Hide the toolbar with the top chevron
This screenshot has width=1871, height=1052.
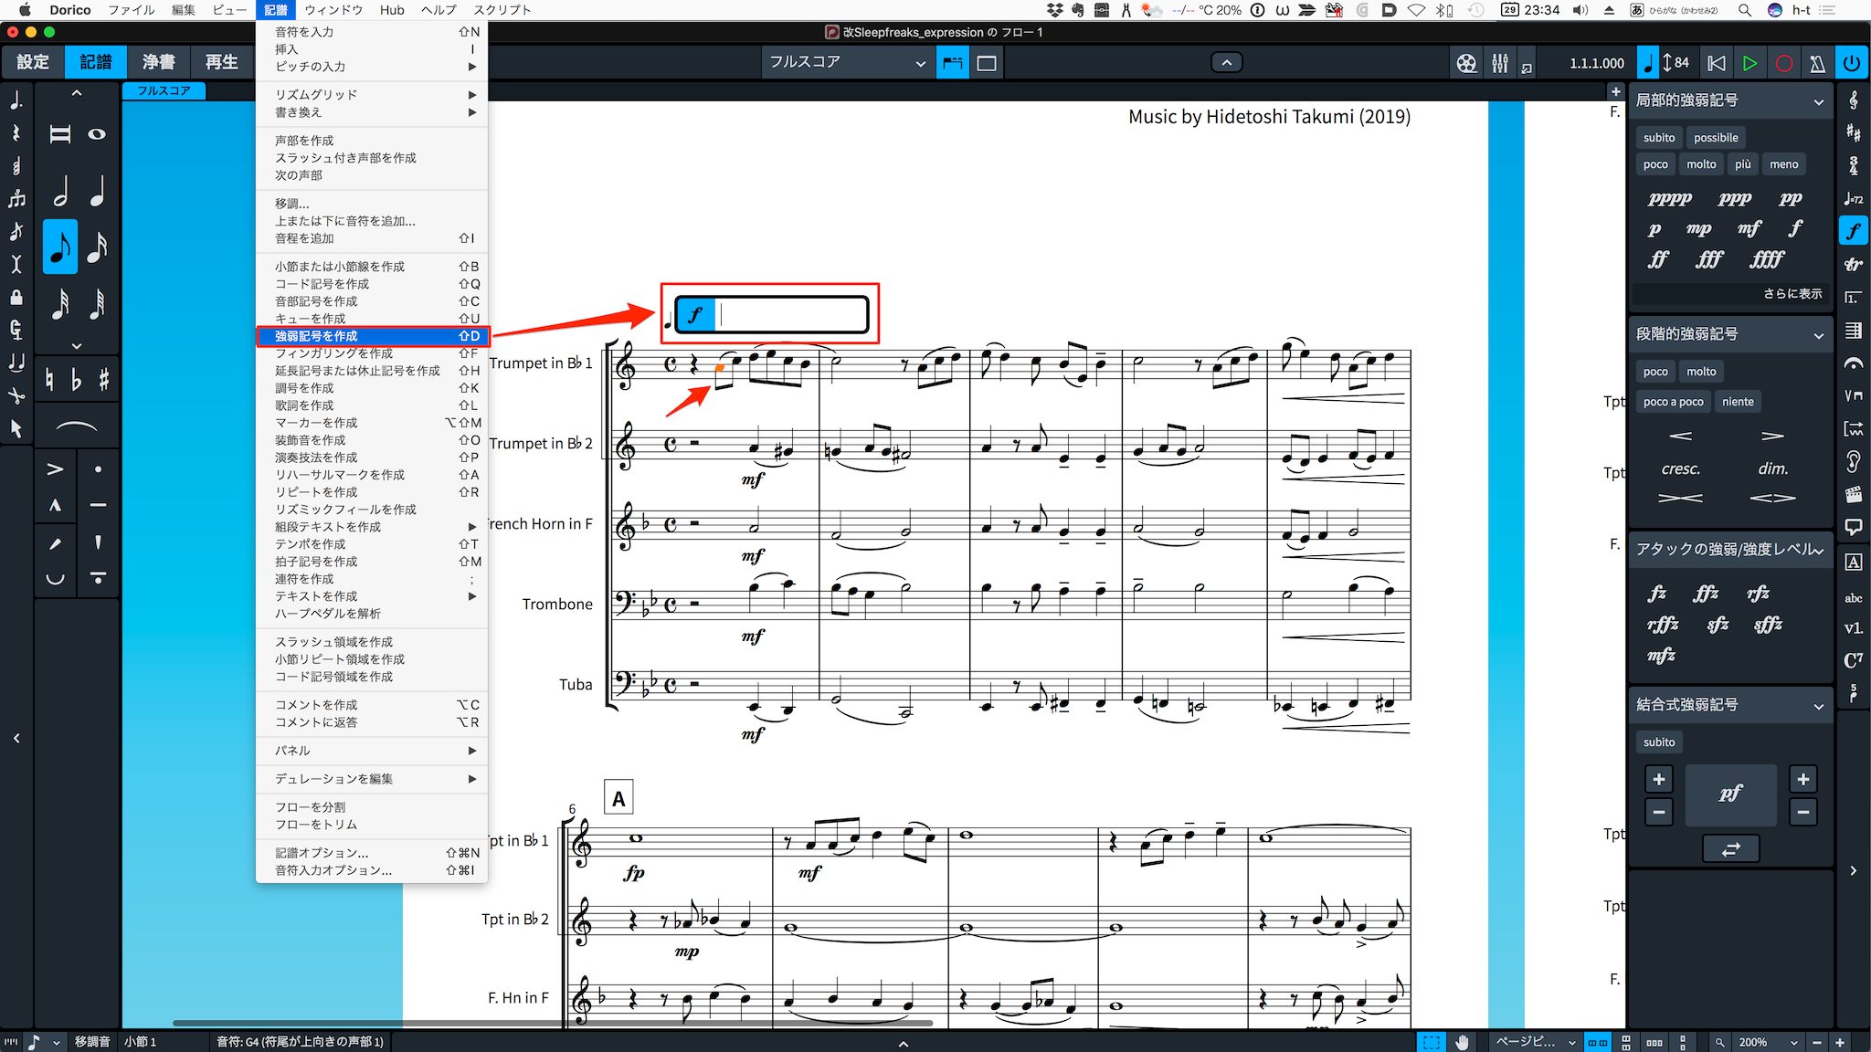coord(1226,62)
